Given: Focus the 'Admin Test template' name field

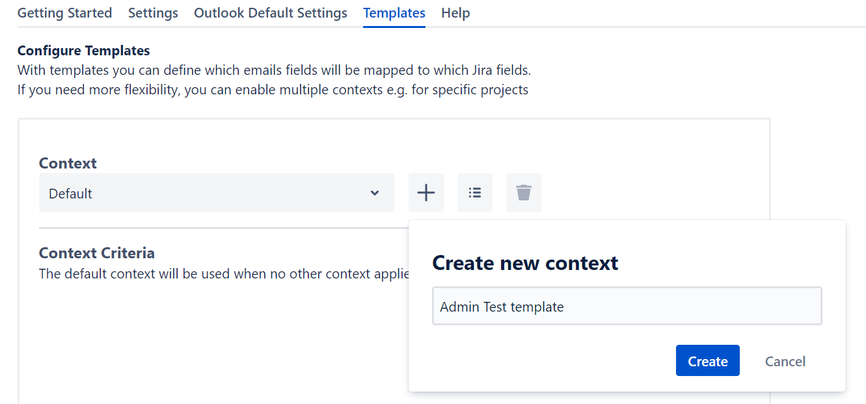Looking at the screenshot, I should point(627,306).
